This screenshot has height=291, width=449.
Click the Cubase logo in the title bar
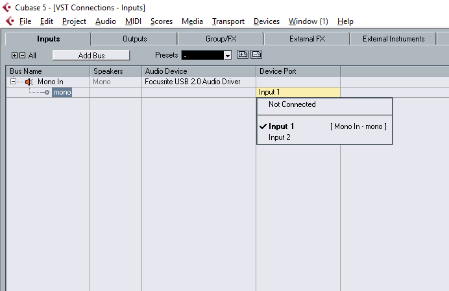tap(7, 7)
